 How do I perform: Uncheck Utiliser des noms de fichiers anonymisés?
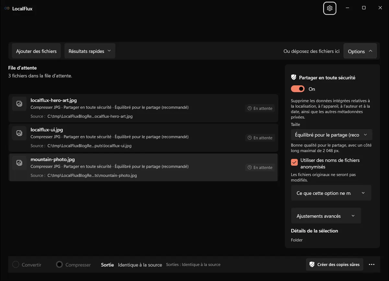tap(294, 162)
